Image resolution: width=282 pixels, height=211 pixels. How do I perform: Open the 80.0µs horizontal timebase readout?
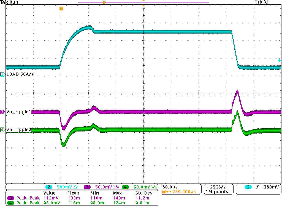coord(170,187)
